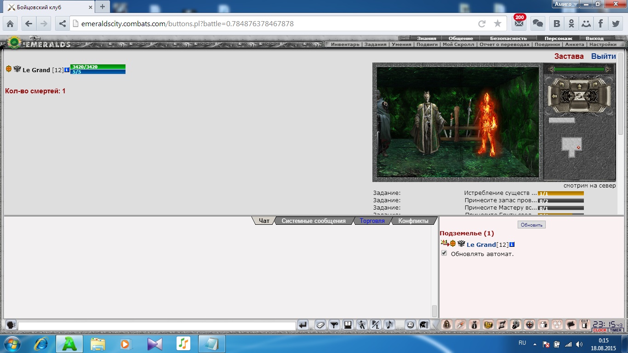
Task: Switch to the Чат tab
Action: pyautogui.click(x=264, y=221)
